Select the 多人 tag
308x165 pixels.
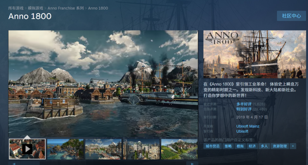click(264, 146)
